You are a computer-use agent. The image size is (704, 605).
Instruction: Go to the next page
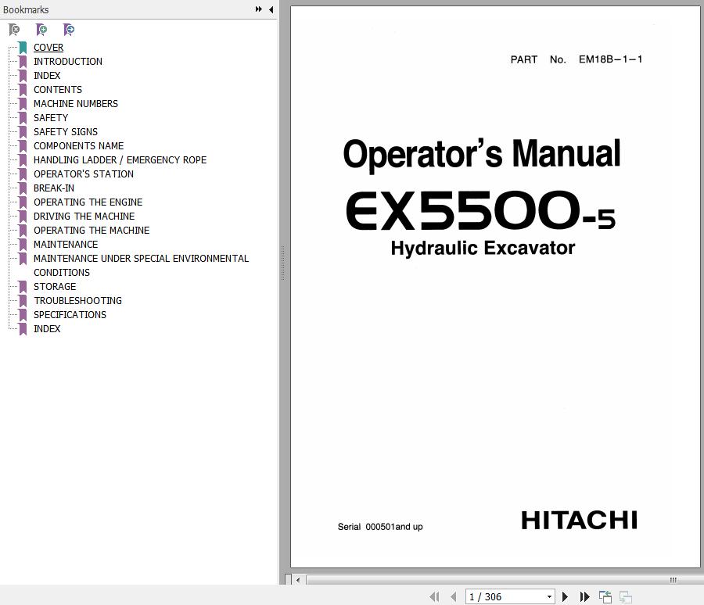pyautogui.click(x=565, y=596)
